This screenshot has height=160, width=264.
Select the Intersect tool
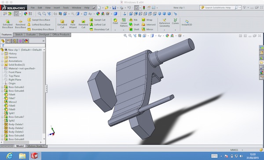(149, 25)
